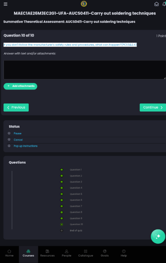The height and width of the screenshot is (263, 166).
Task: Open Resources in bottom navigation
Action: (47, 253)
